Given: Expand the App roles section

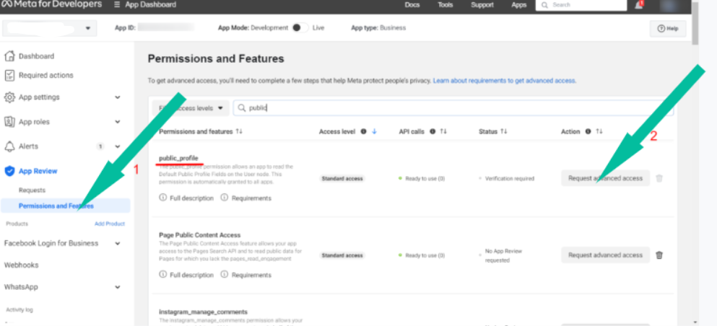Looking at the screenshot, I should click(x=118, y=122).
